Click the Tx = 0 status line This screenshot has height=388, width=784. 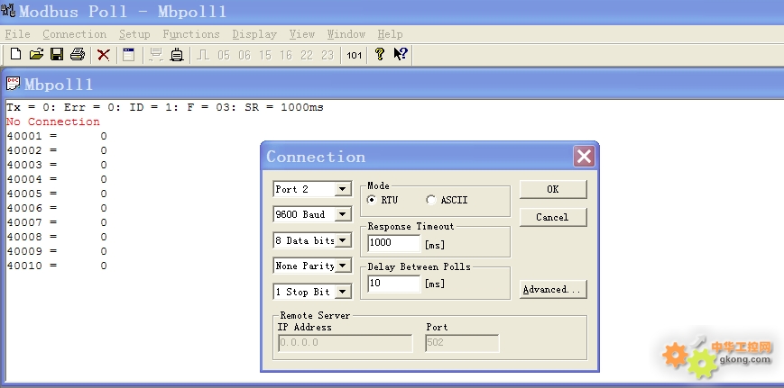(165, 107)
